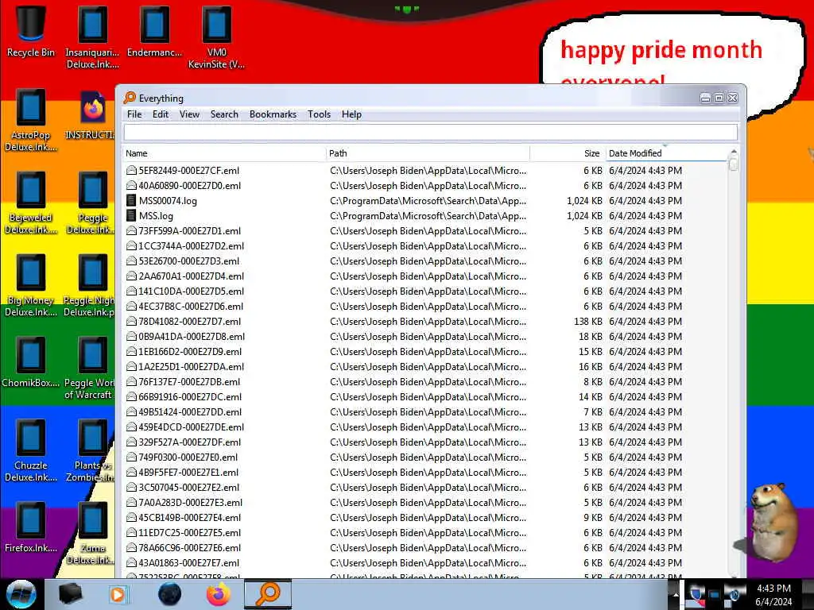Click the security shield tray icon

coord(696,594)
